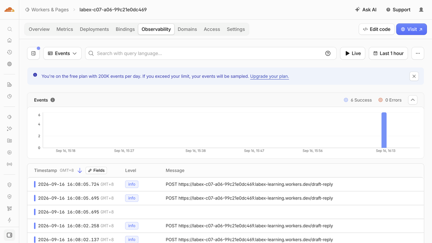Open the shield security icon in sidebar
Viewport: 432px width, 243px height.
(x=9, y=185)
